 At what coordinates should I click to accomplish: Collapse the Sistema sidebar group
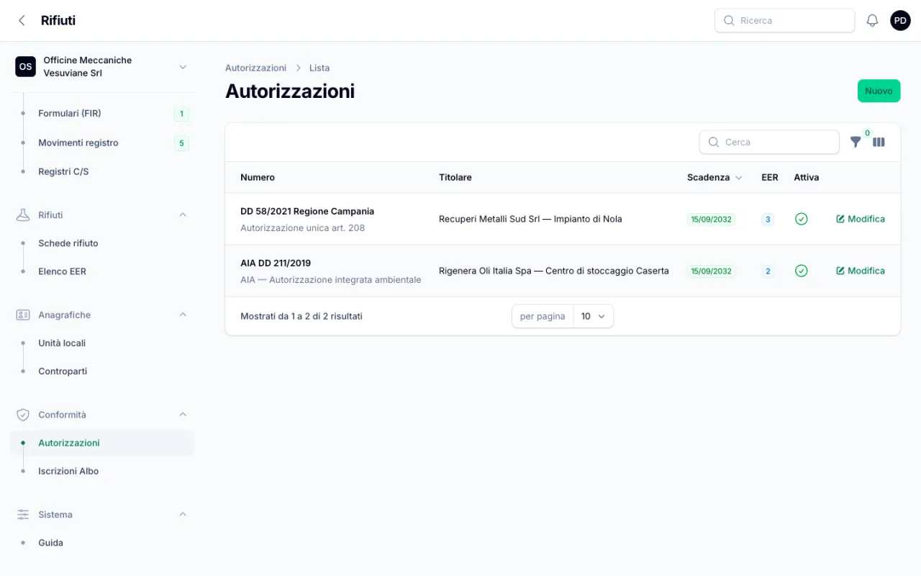point(183,515)
